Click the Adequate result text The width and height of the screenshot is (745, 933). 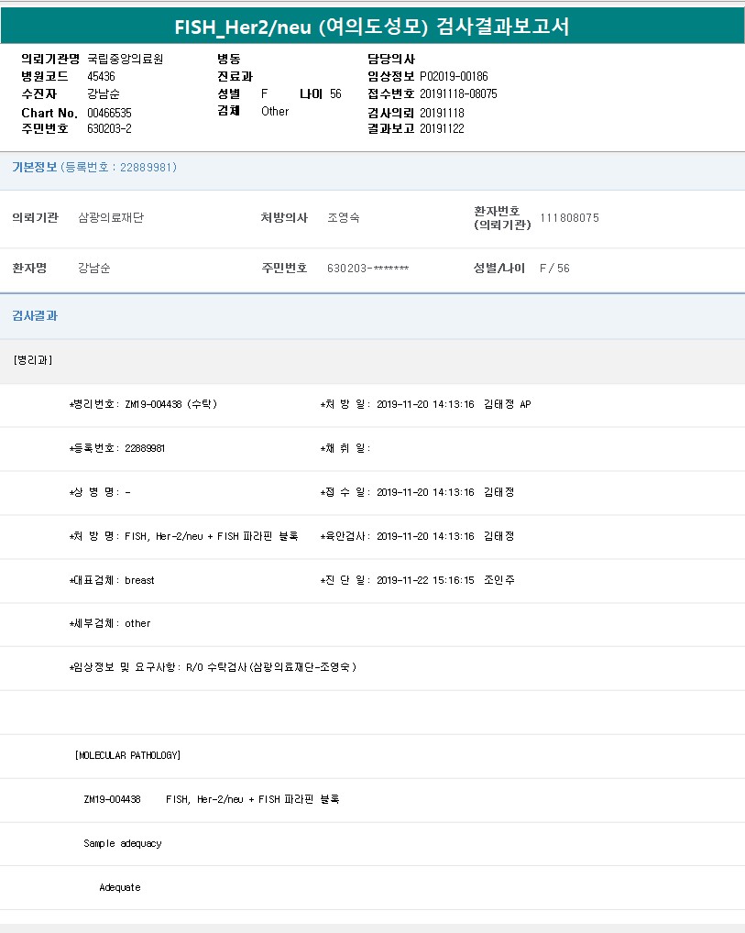coord(120,887)
